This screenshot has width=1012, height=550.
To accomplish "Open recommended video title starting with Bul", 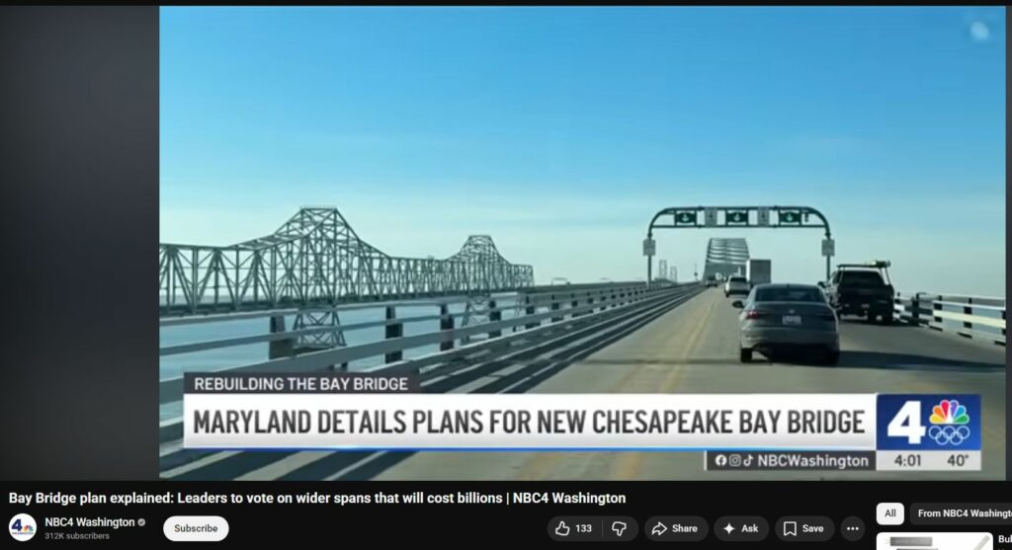I will [1004, 539].
